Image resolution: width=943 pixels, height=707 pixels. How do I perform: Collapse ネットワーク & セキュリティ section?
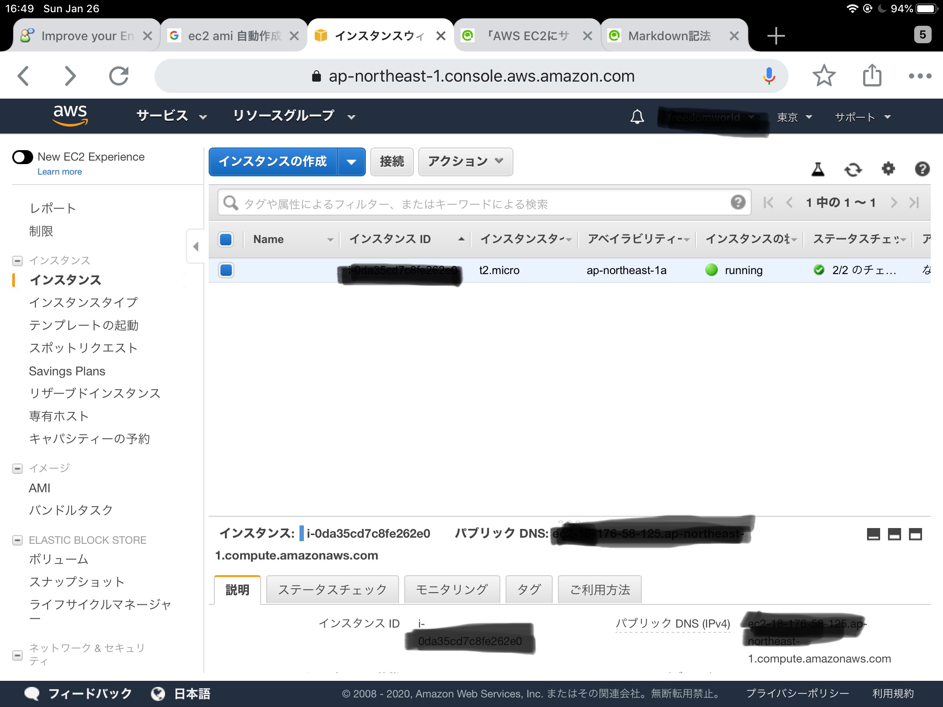click(x=17, y=655)
